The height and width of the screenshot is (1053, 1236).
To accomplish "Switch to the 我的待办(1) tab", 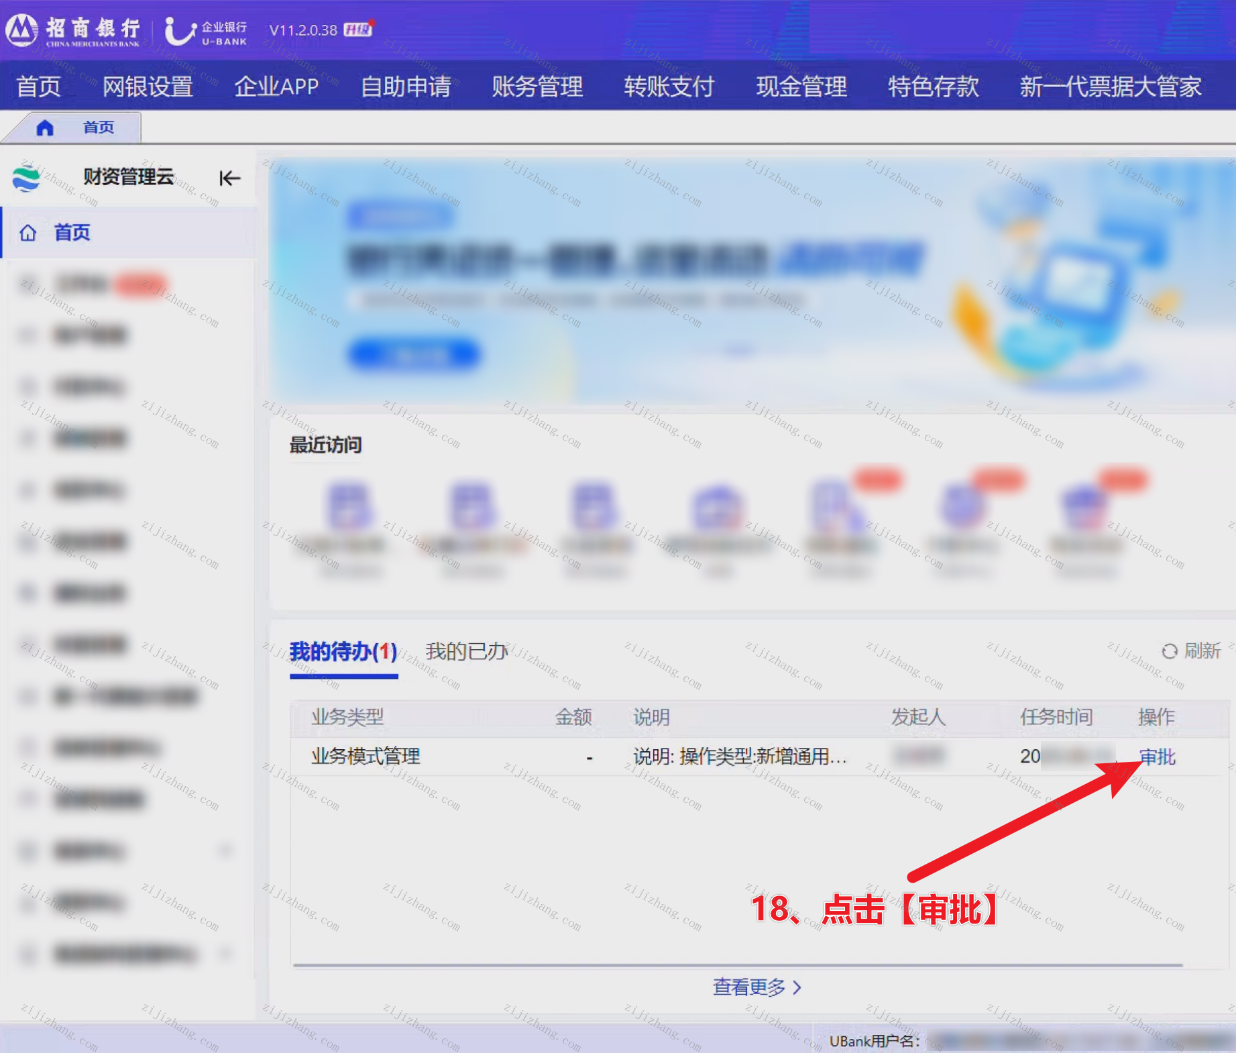I will 343,651.
